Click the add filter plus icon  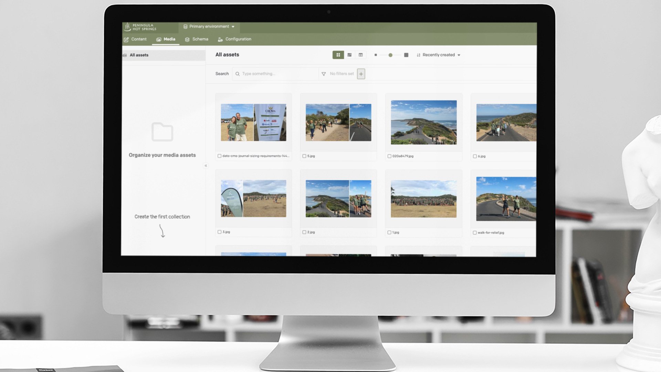pyautogui.click(x=361, y=74)
